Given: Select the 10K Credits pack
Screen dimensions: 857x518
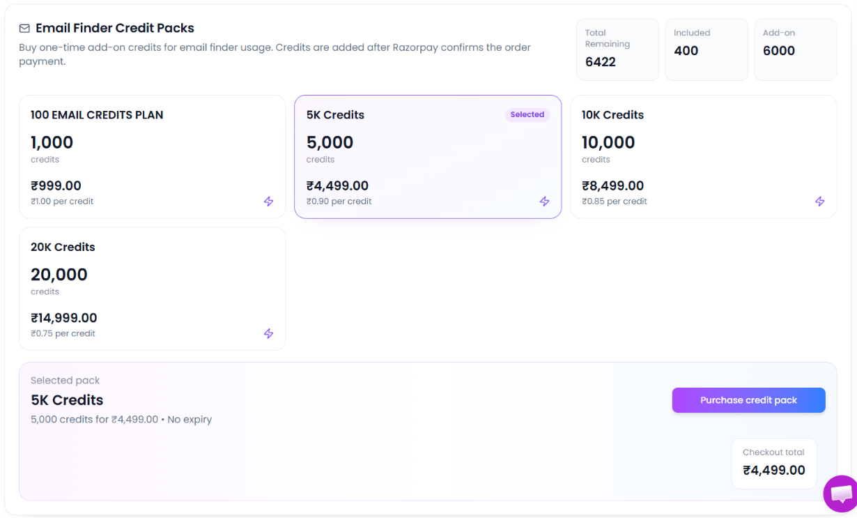Looking at the screenshot, I should 703,157.
